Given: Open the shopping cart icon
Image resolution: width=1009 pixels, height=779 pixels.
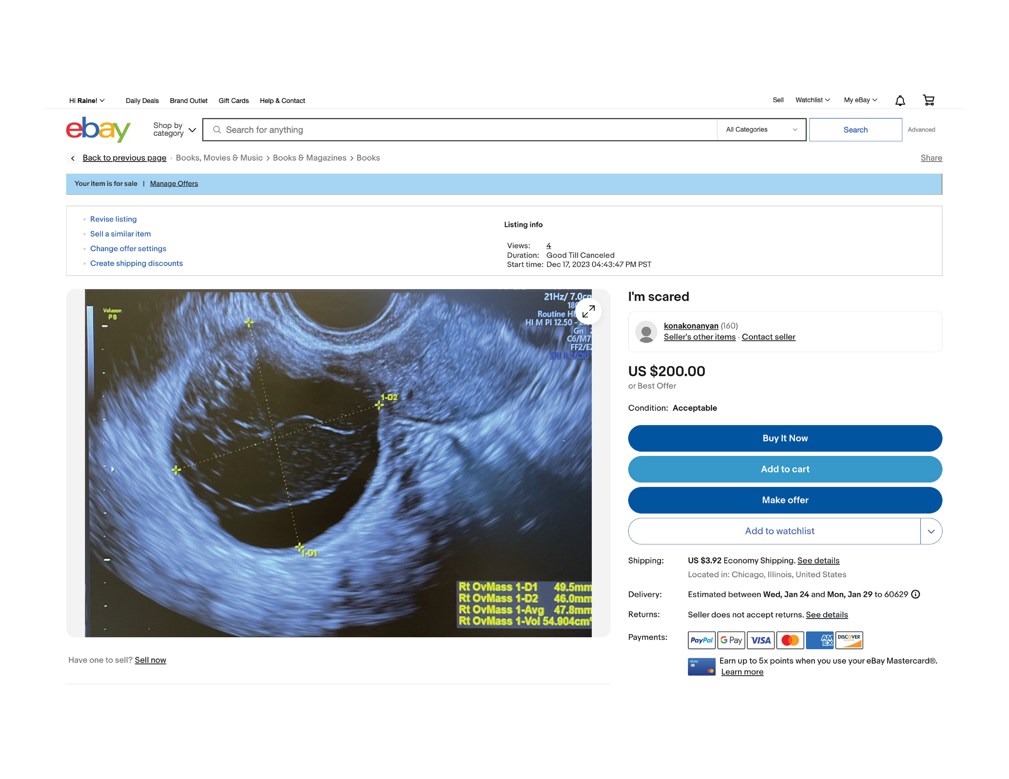Looking at the screenshot, I should (x=928, y=100).
